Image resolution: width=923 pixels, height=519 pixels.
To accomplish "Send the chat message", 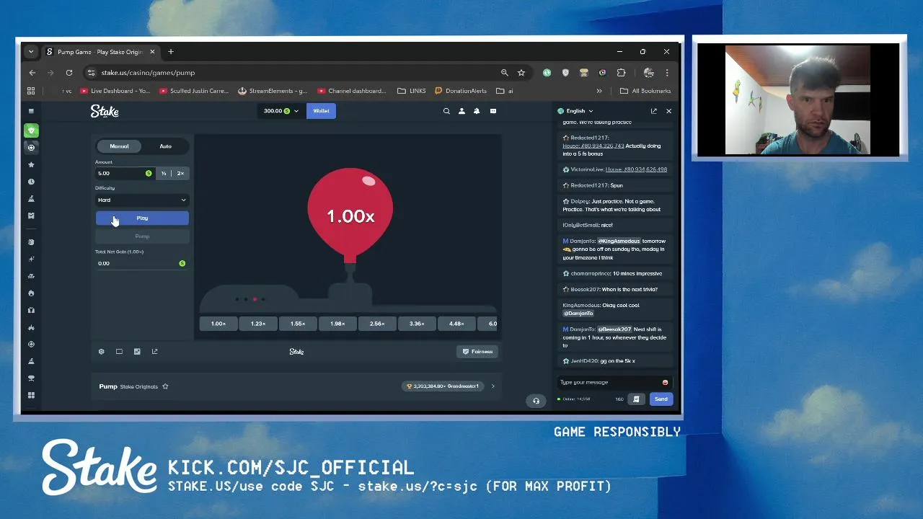I will (x=661, y=399).
